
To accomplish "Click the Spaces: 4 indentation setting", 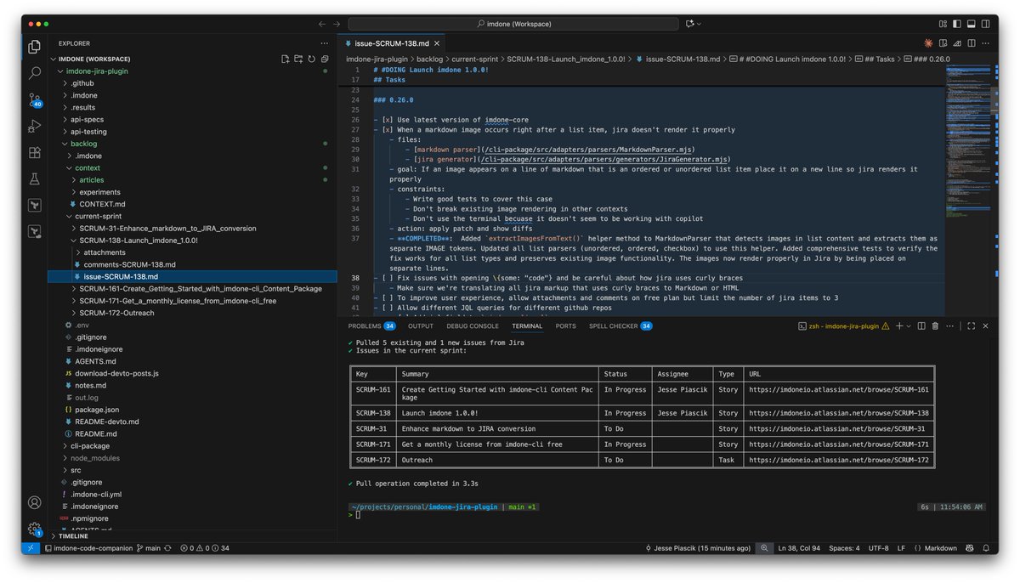I will tap(845, 548).
